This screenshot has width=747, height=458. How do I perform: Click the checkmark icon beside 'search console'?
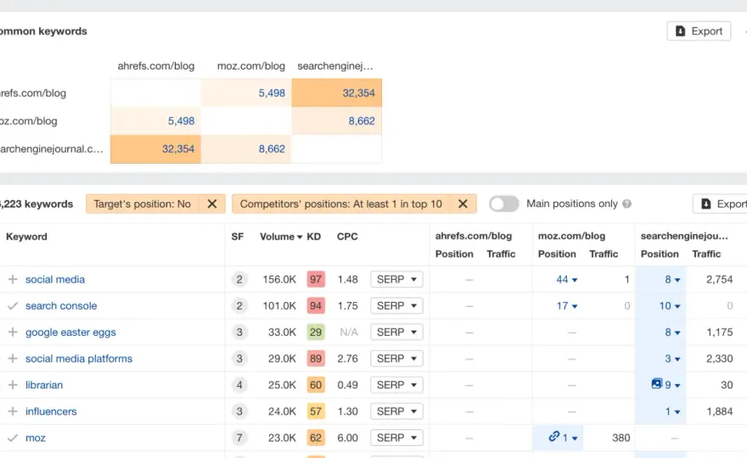click(13, 305)
